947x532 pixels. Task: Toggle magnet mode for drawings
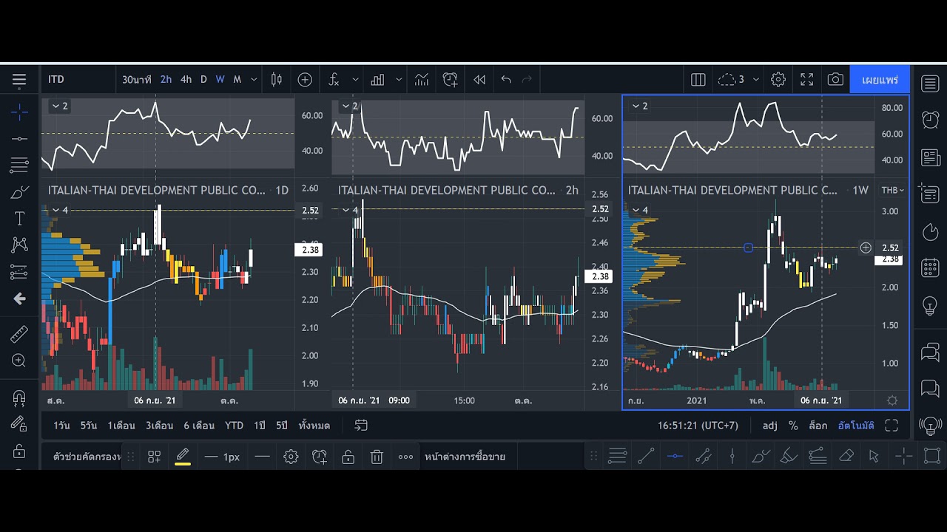pyautogui.click(x=19, y=398)
